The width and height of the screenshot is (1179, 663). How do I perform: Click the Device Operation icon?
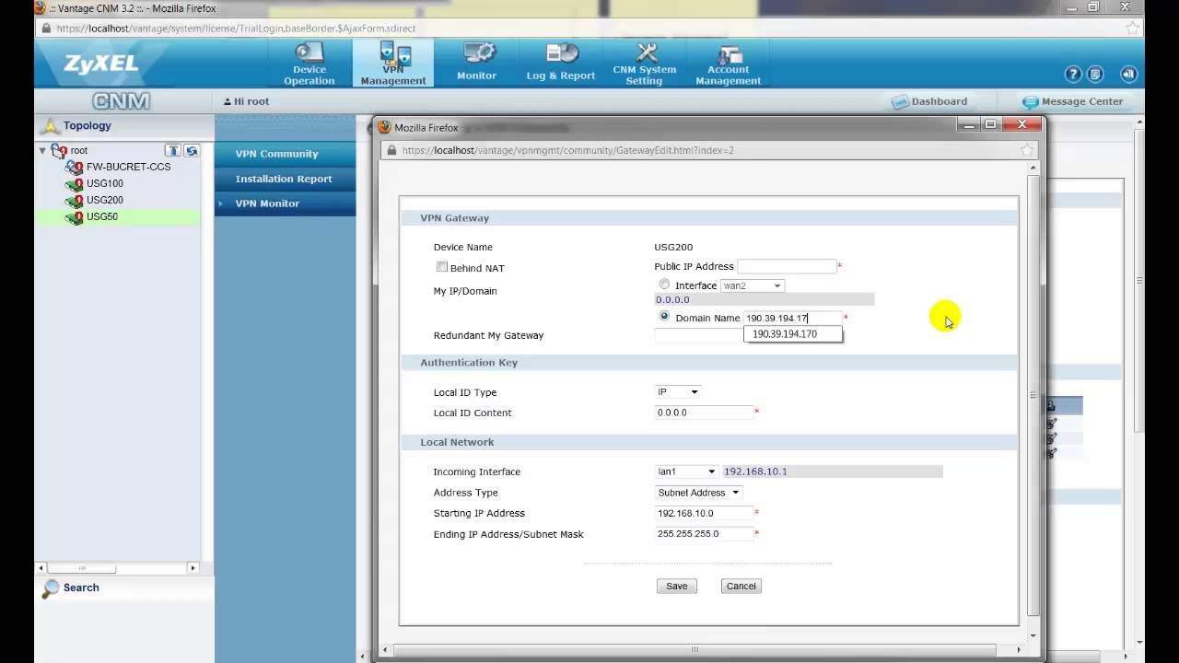(x=309, y=52)
